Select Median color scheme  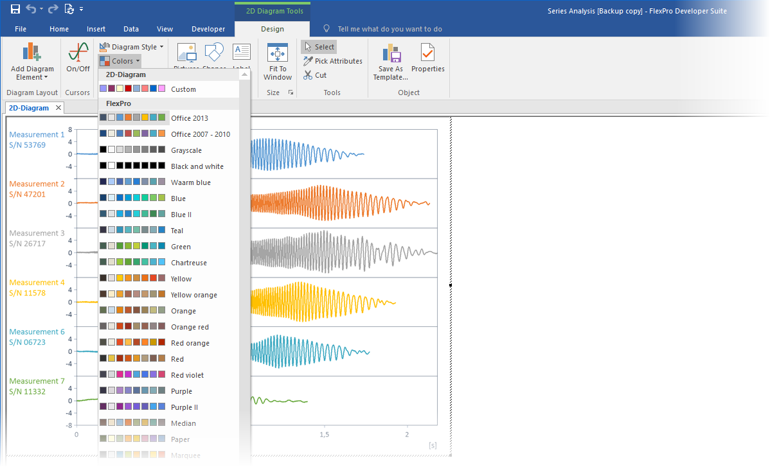coord(169,423)
